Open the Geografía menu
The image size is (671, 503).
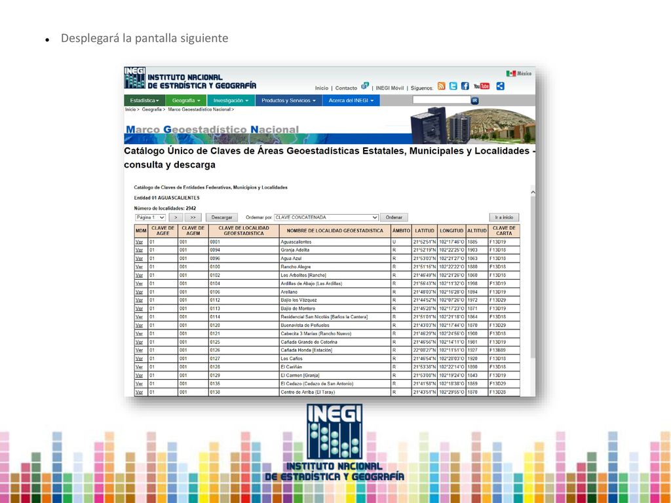186,100
